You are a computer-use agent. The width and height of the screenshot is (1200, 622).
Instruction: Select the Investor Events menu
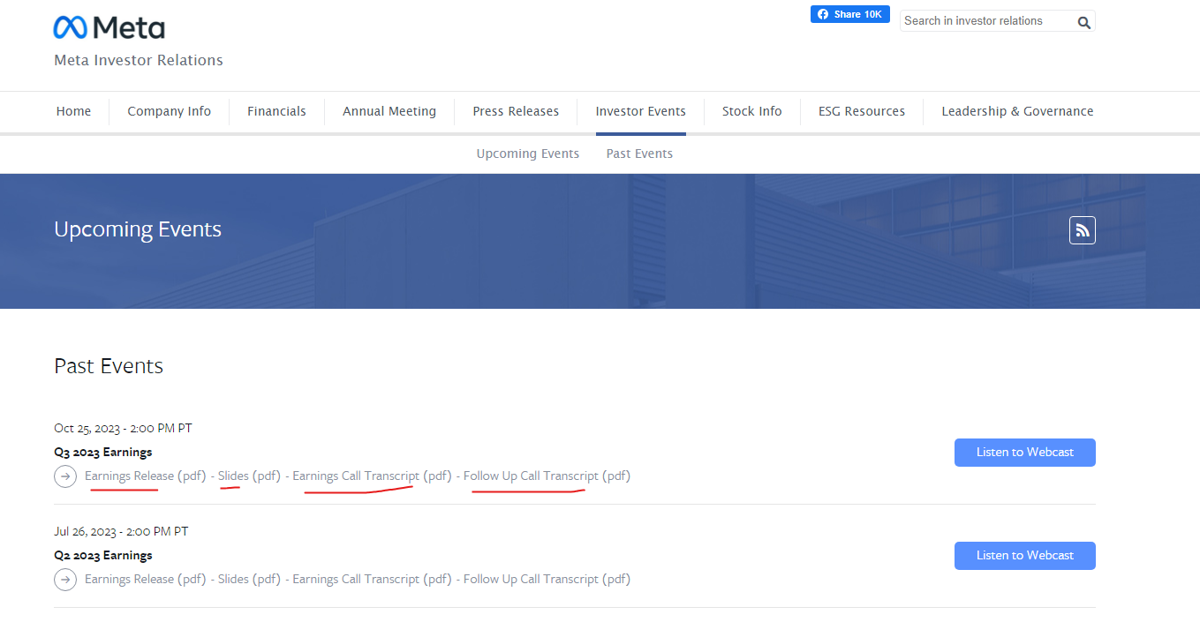640,111
